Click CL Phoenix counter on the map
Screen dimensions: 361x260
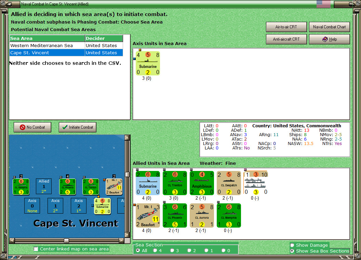[67, 187]
